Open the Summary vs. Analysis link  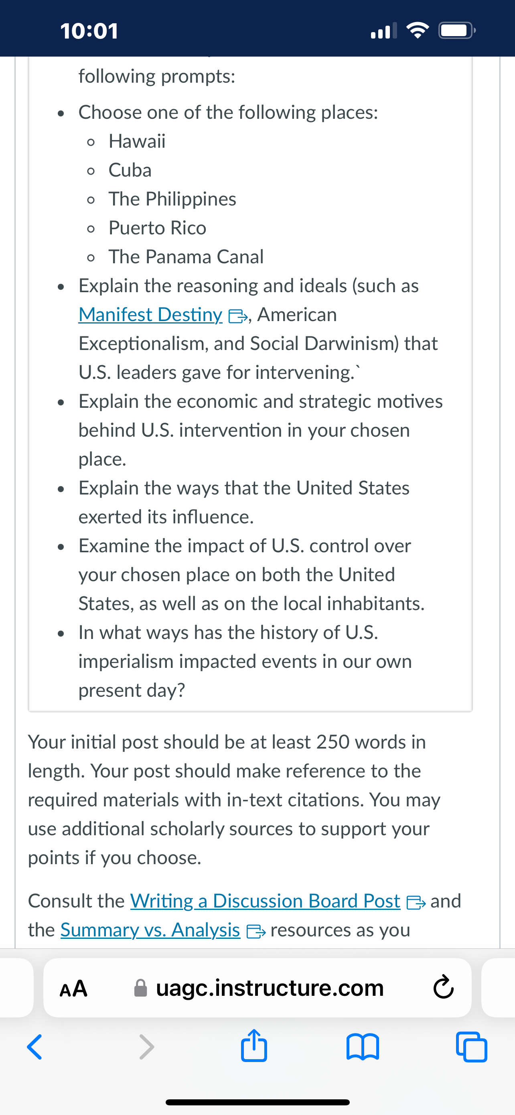point(150,930)
